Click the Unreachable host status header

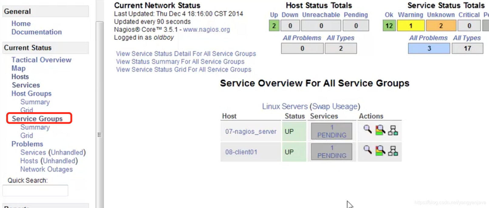pyautogui.click(x=321, y=15)
